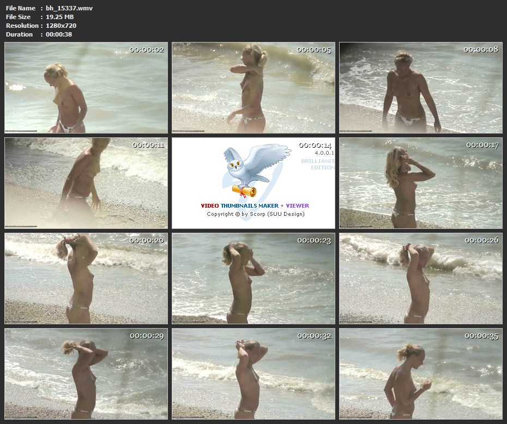Open the frame stamped 00:00:32

point(253,374)
